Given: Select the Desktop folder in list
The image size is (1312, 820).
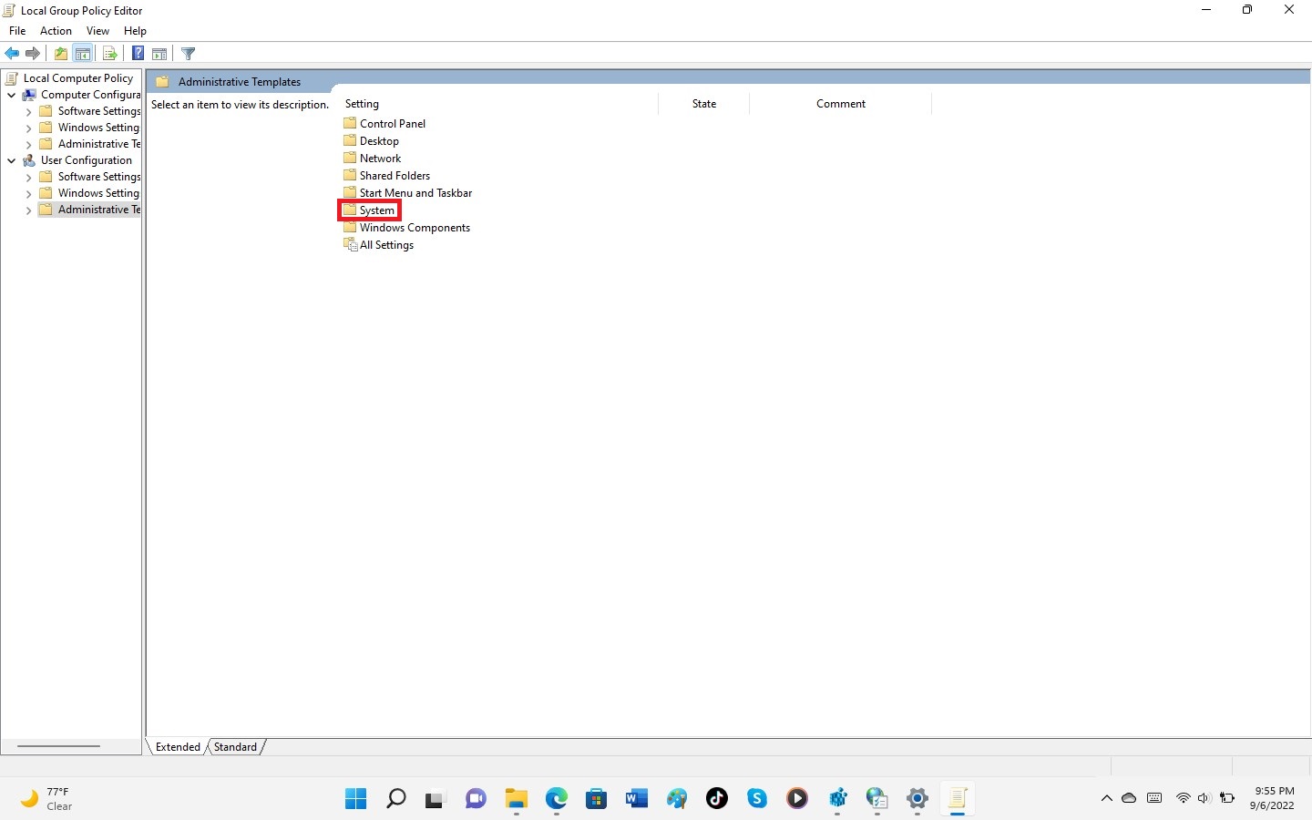Looking at the screenshot, I should (379, 141).
